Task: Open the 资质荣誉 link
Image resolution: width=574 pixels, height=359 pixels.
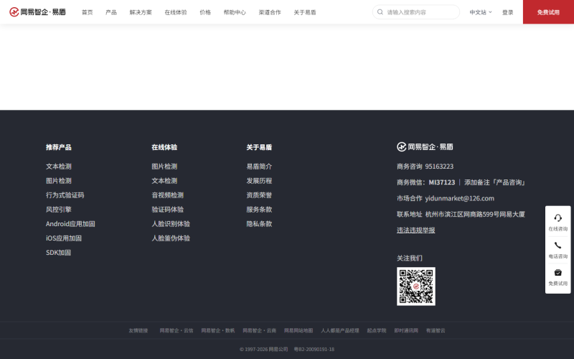Action: click(259, 195)
